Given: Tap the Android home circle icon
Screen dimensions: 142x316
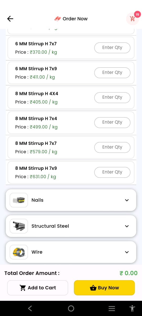Looking at the screenshot, I should (x=71, y=308).
